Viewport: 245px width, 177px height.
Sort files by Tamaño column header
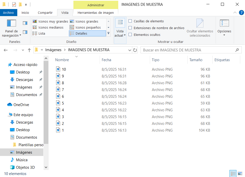click(196, 60)
